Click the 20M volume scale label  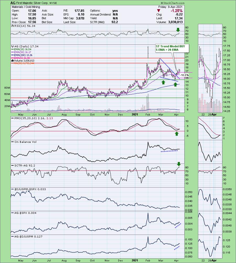[7, 106]
